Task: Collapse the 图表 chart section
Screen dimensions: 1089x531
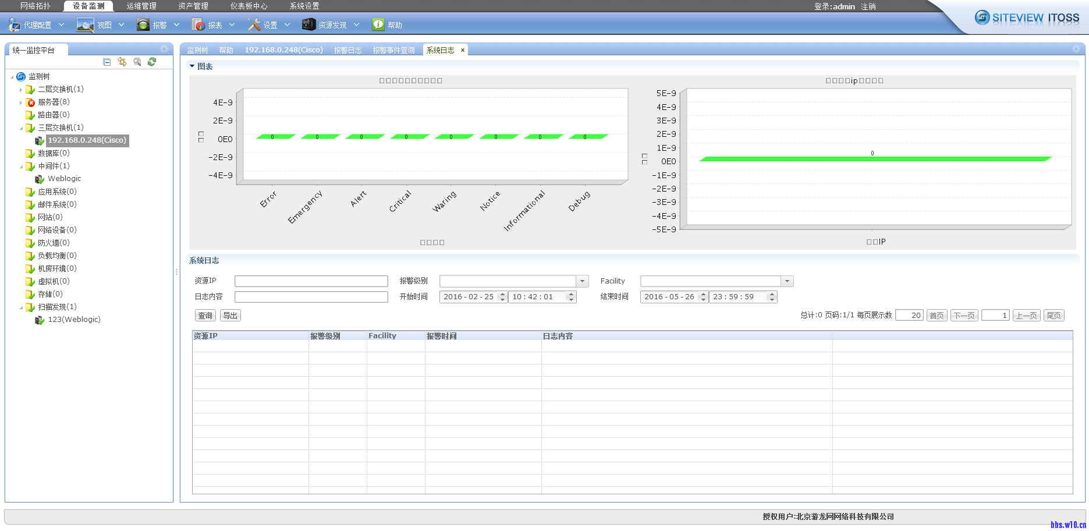Action: [192, 66]
